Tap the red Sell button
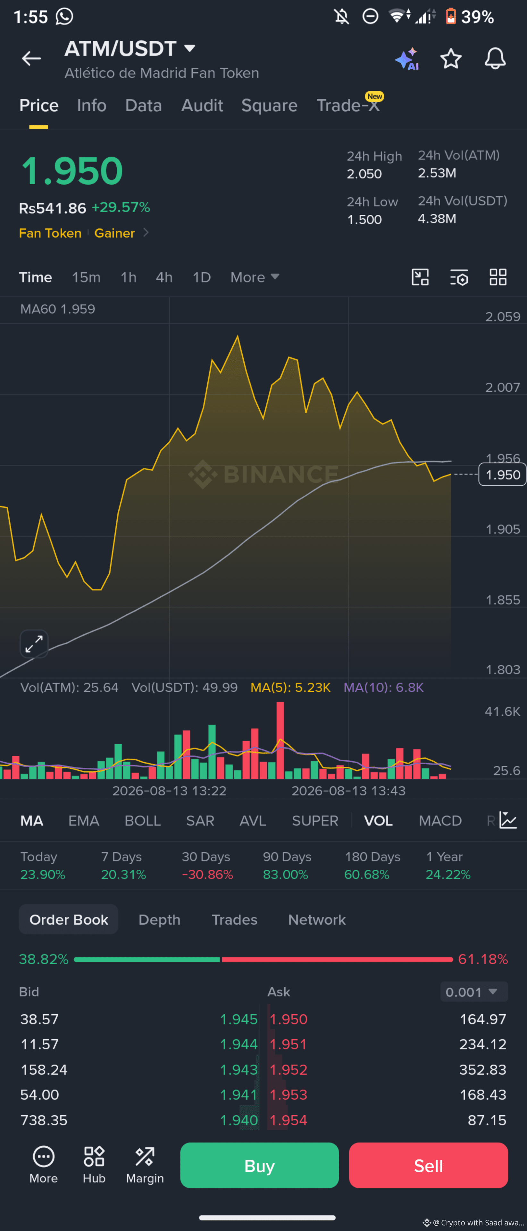Screen dimensions: 527x1231 [428, 1165]
